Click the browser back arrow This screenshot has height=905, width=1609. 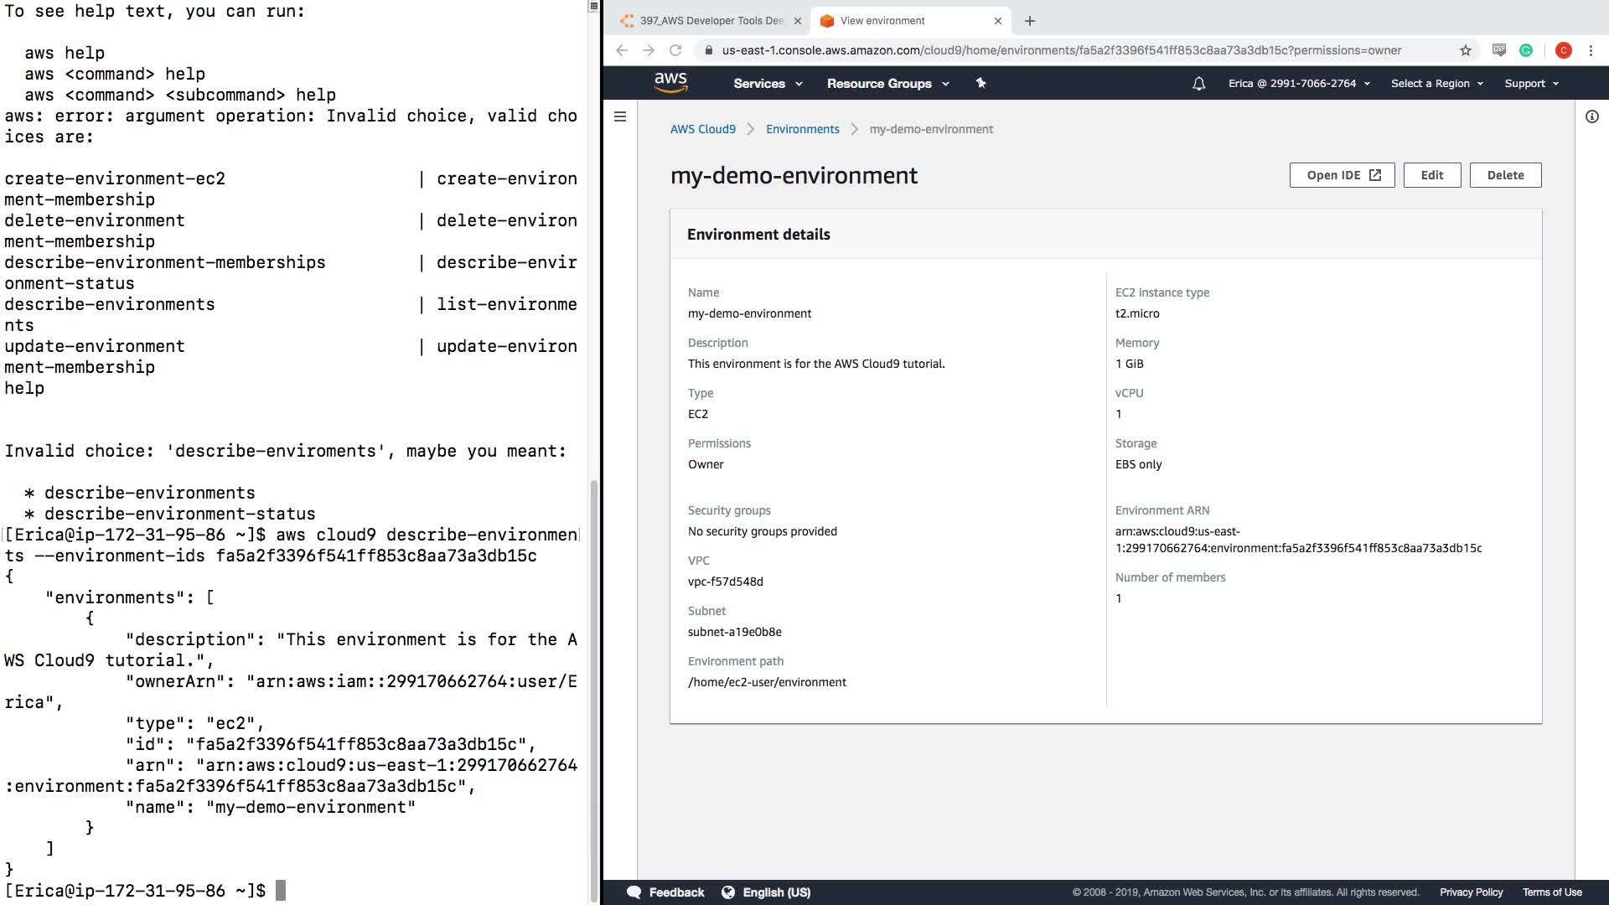[x=621, y=50]
